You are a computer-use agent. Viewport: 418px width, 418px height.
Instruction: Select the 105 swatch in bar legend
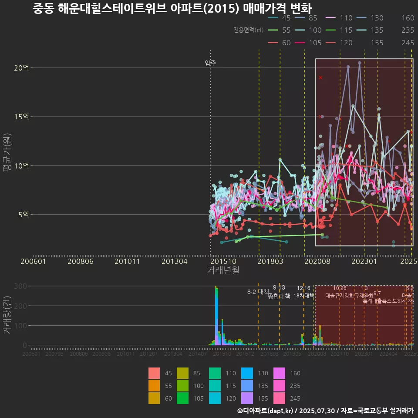[x=182, y=398]
